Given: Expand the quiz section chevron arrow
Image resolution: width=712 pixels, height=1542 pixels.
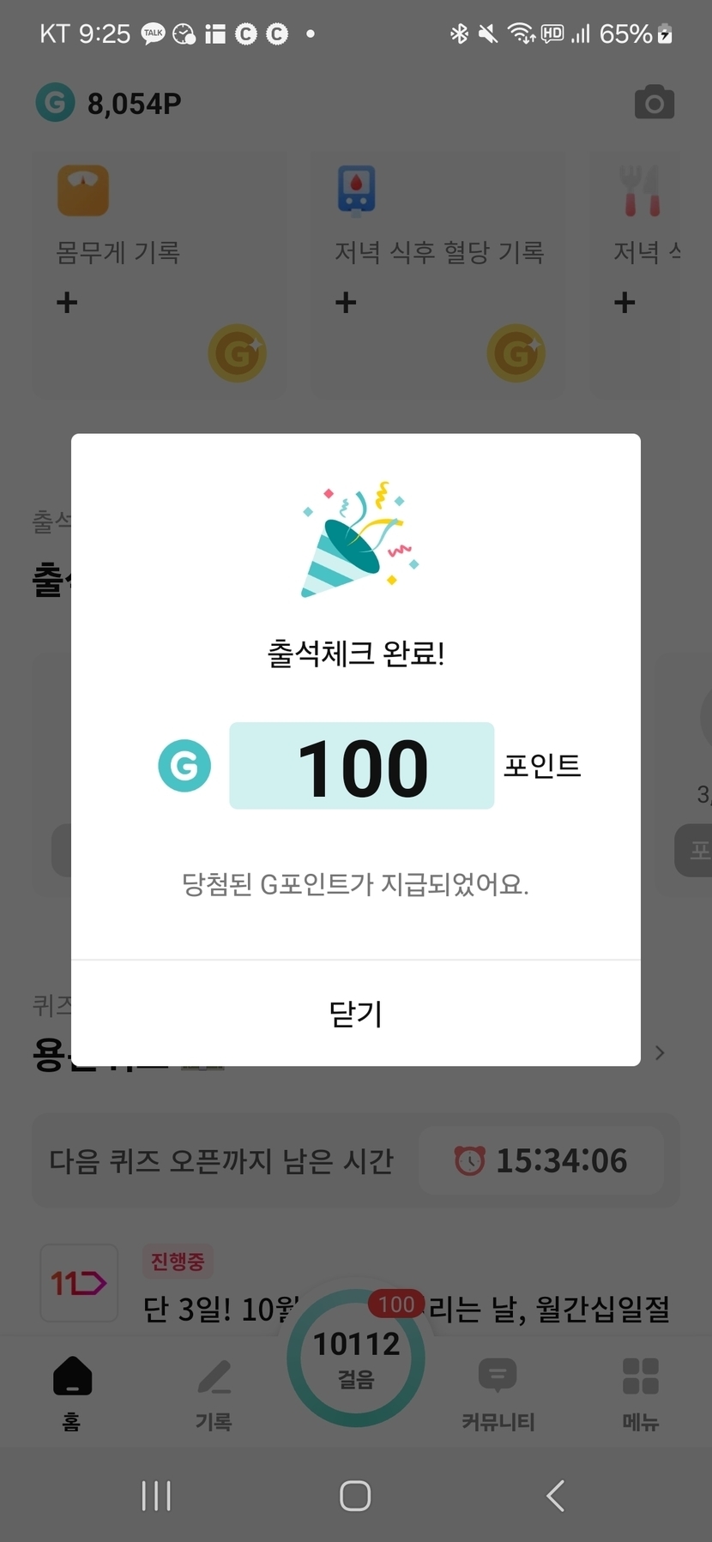Looking at the screenshot, I should coord(659,1052).
